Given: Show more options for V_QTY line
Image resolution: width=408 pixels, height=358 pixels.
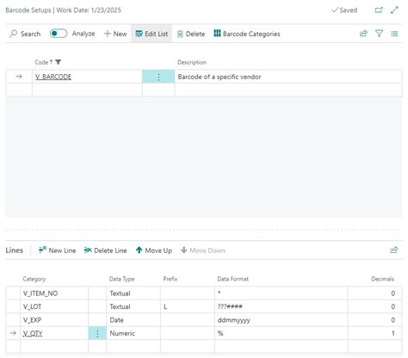Looking at the screenshot, I should [97, 333].
